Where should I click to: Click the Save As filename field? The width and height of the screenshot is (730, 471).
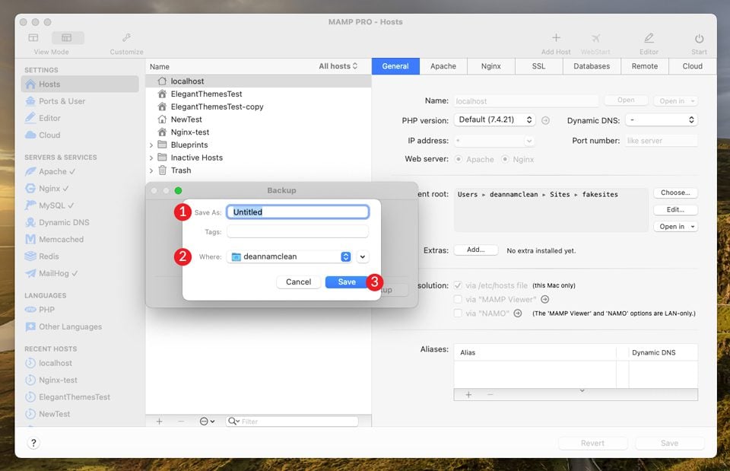pyautogui.click(x=297, y=212)
